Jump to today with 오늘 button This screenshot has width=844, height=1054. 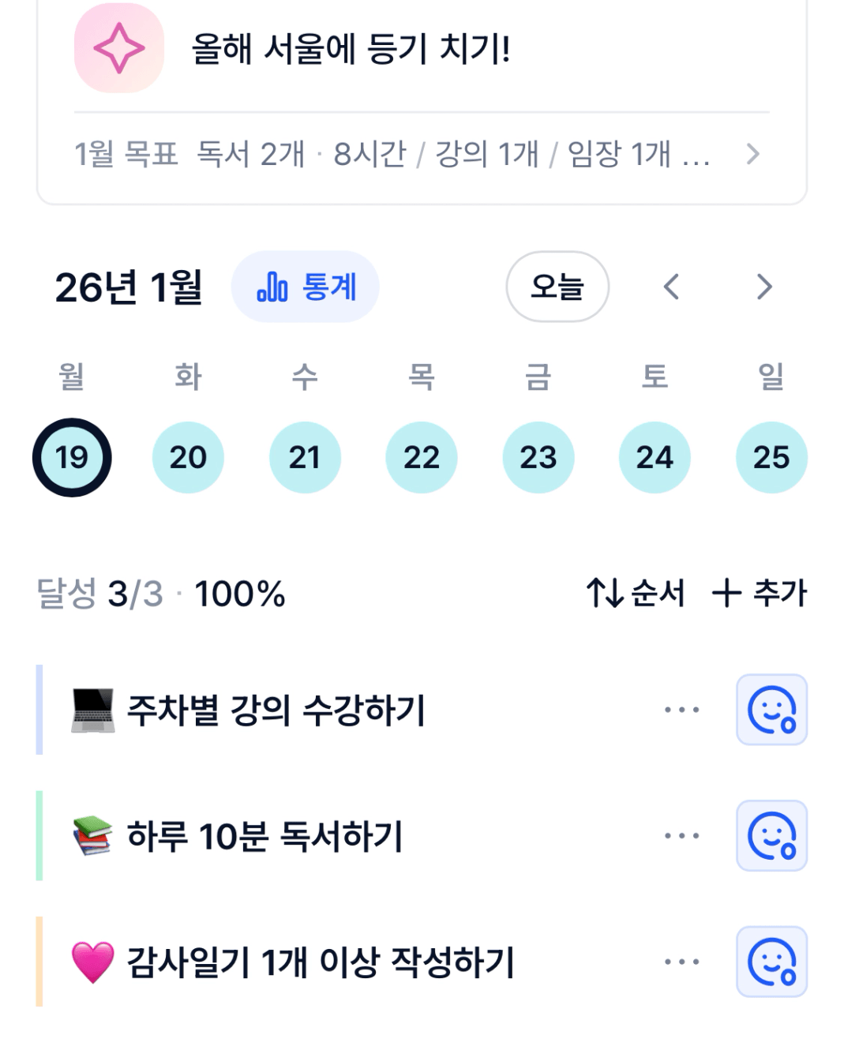557,287
